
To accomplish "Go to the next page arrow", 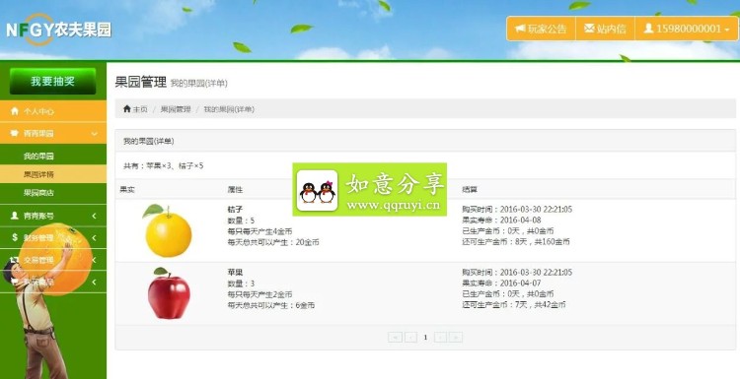I will coord(440,337).
